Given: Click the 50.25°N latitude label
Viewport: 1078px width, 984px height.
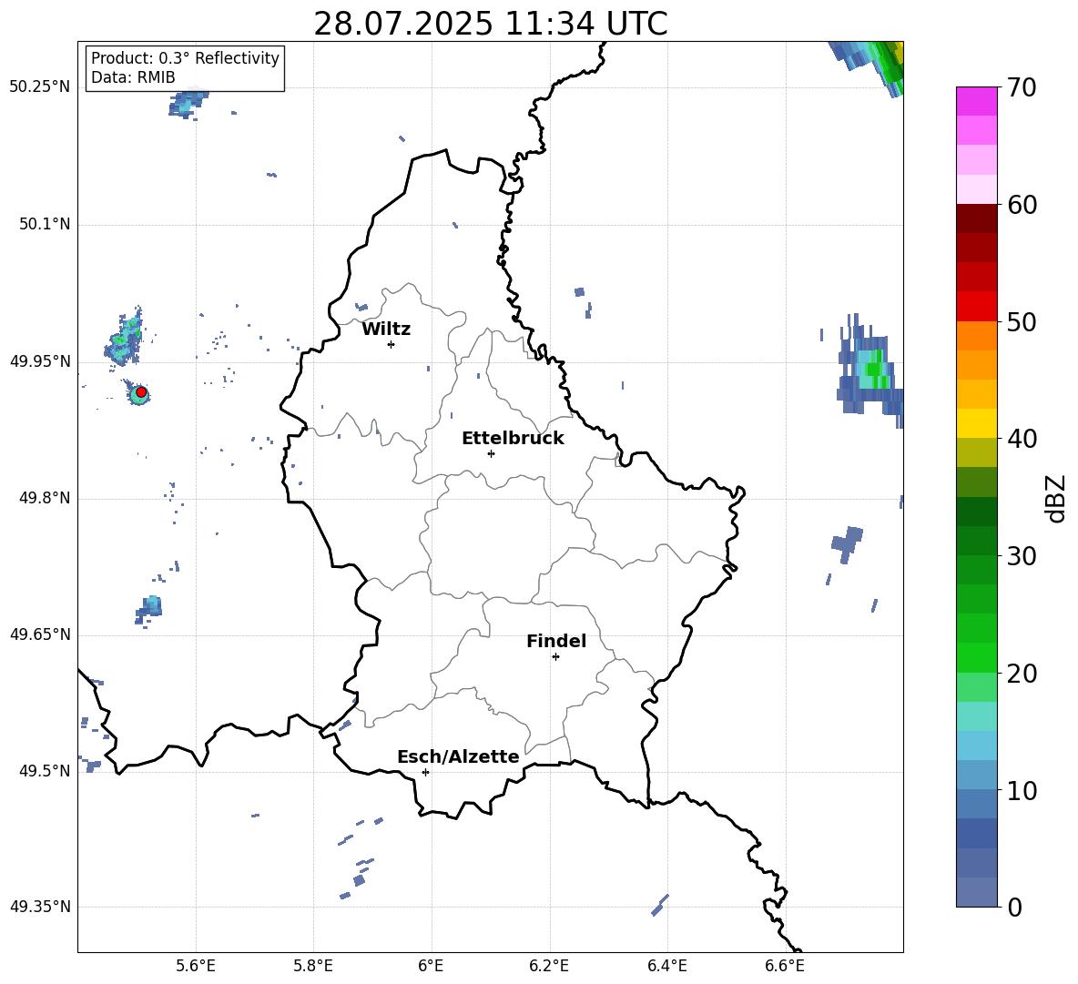Looking at the screenshot, I should (40, 87).
